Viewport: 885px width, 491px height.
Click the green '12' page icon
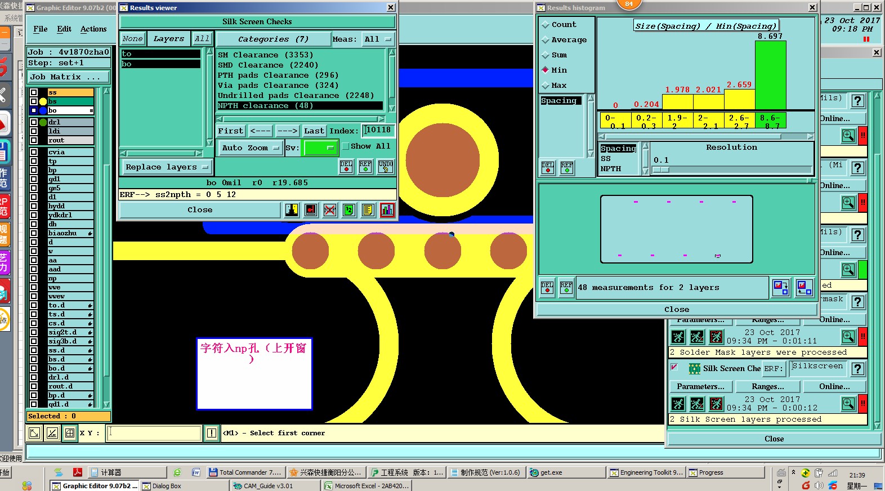349,210
